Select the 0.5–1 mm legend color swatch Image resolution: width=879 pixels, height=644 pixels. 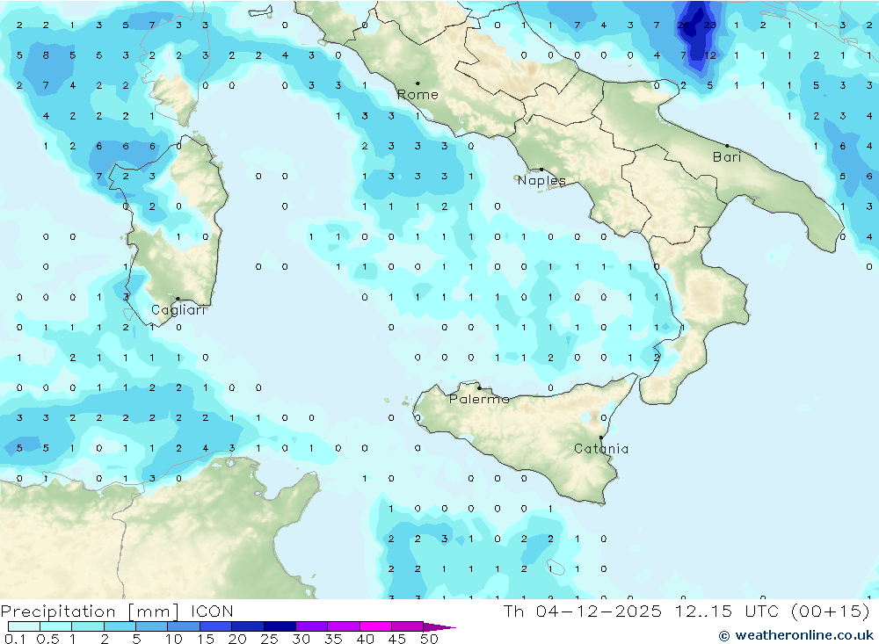tap(56, 626)
